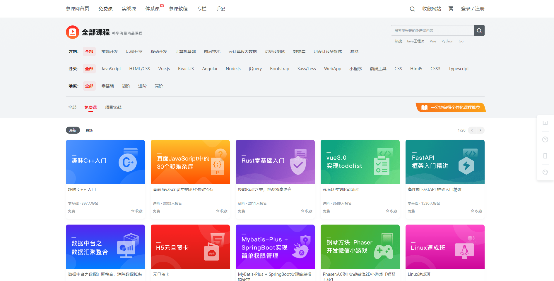Filter direction by 移动开发
554x281 pixels.
click(159, 51)
